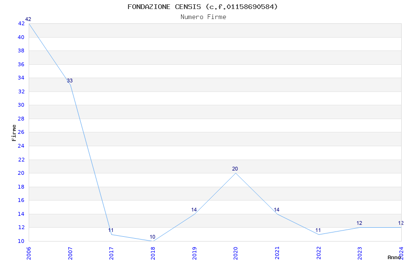Click the y-axis tick value 34
This screenshot has height=262, width=406.
pyautogui.click(x=21, y=78)
